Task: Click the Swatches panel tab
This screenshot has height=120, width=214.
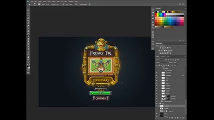Action: pyautogui.click(x=158, y=9)
